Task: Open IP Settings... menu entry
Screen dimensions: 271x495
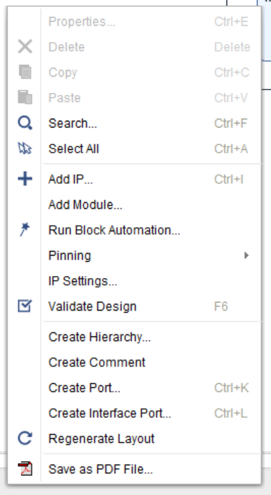Action: 151,281
